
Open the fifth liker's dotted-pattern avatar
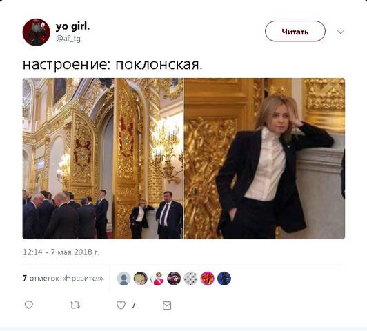pyautogui.click(x=190, y=279)
